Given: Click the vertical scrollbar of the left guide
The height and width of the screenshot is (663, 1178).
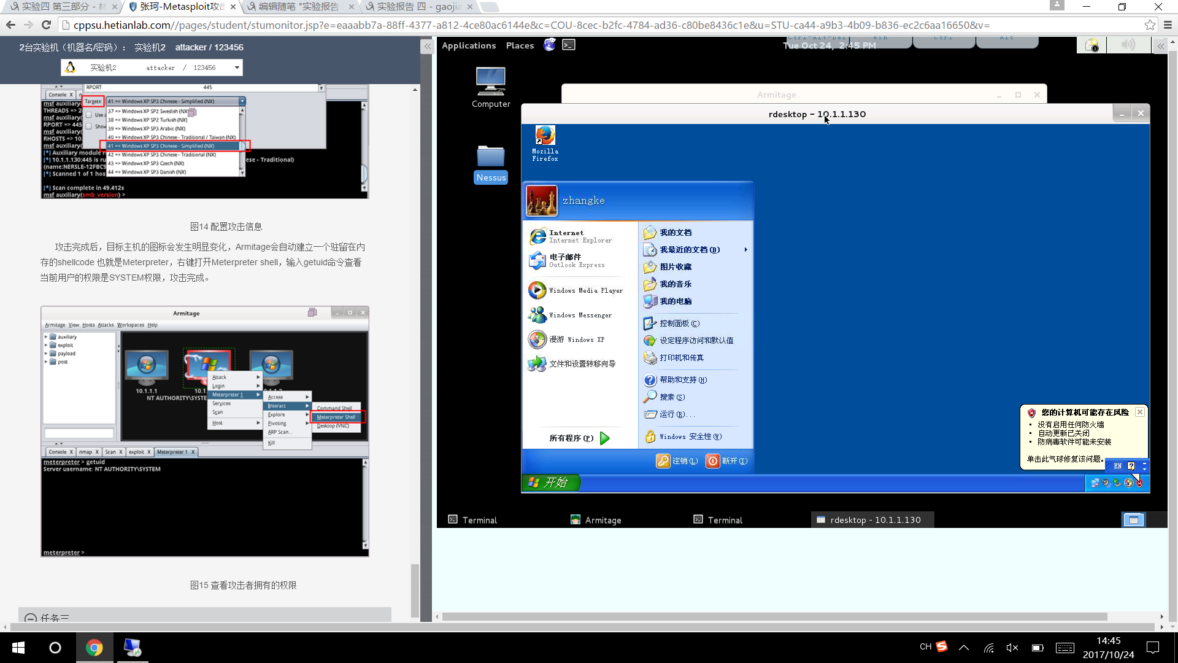Looking at the screenshot, I should [415, 590].
